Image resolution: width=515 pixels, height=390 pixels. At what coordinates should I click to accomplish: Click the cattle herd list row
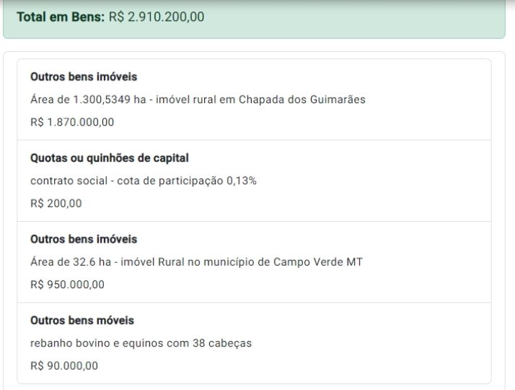point(254,343)
